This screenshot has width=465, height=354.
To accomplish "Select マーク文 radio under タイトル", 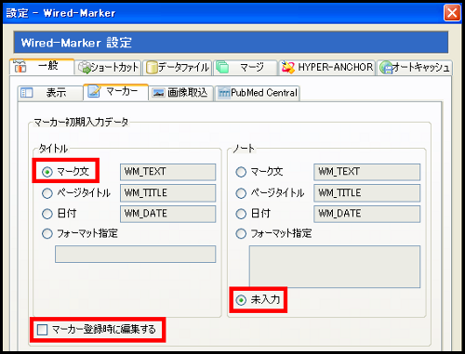I will [x=47, y=172].
